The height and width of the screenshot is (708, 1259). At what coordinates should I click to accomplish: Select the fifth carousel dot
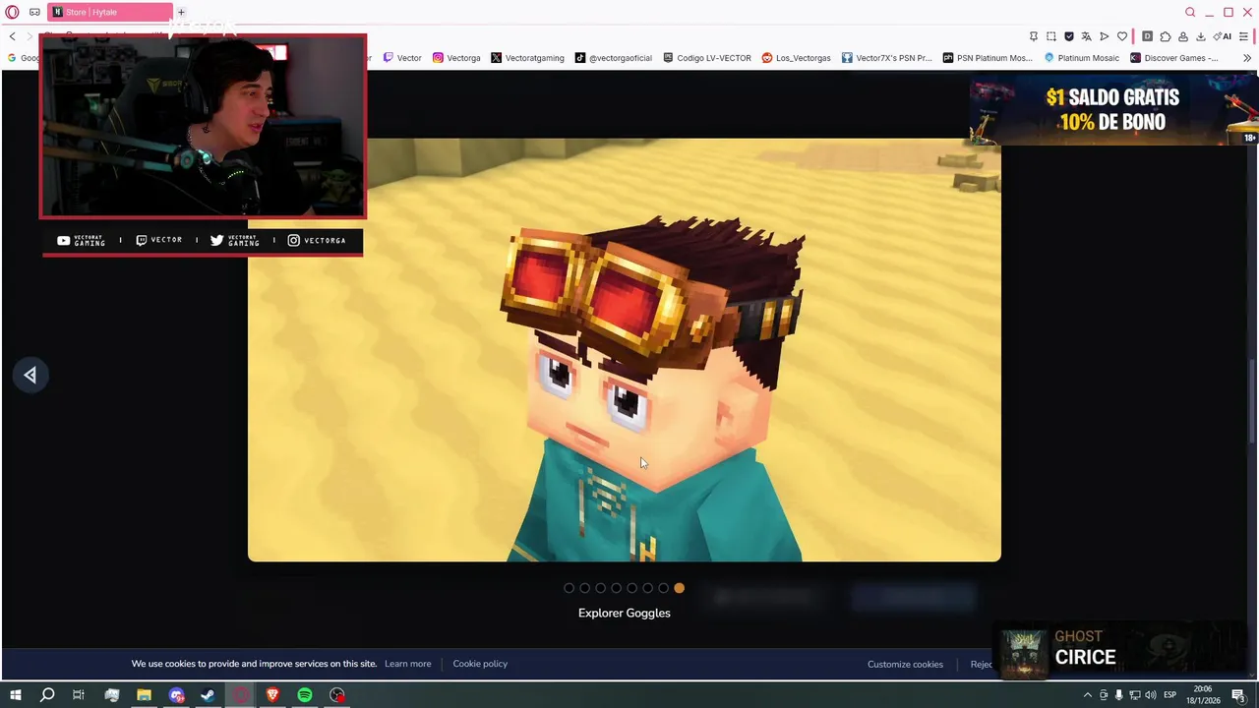[x=631, y=588]
